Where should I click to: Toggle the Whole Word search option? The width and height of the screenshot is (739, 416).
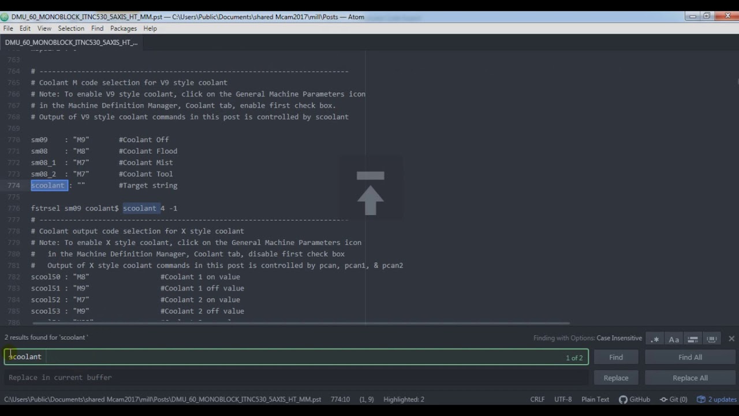712,339
